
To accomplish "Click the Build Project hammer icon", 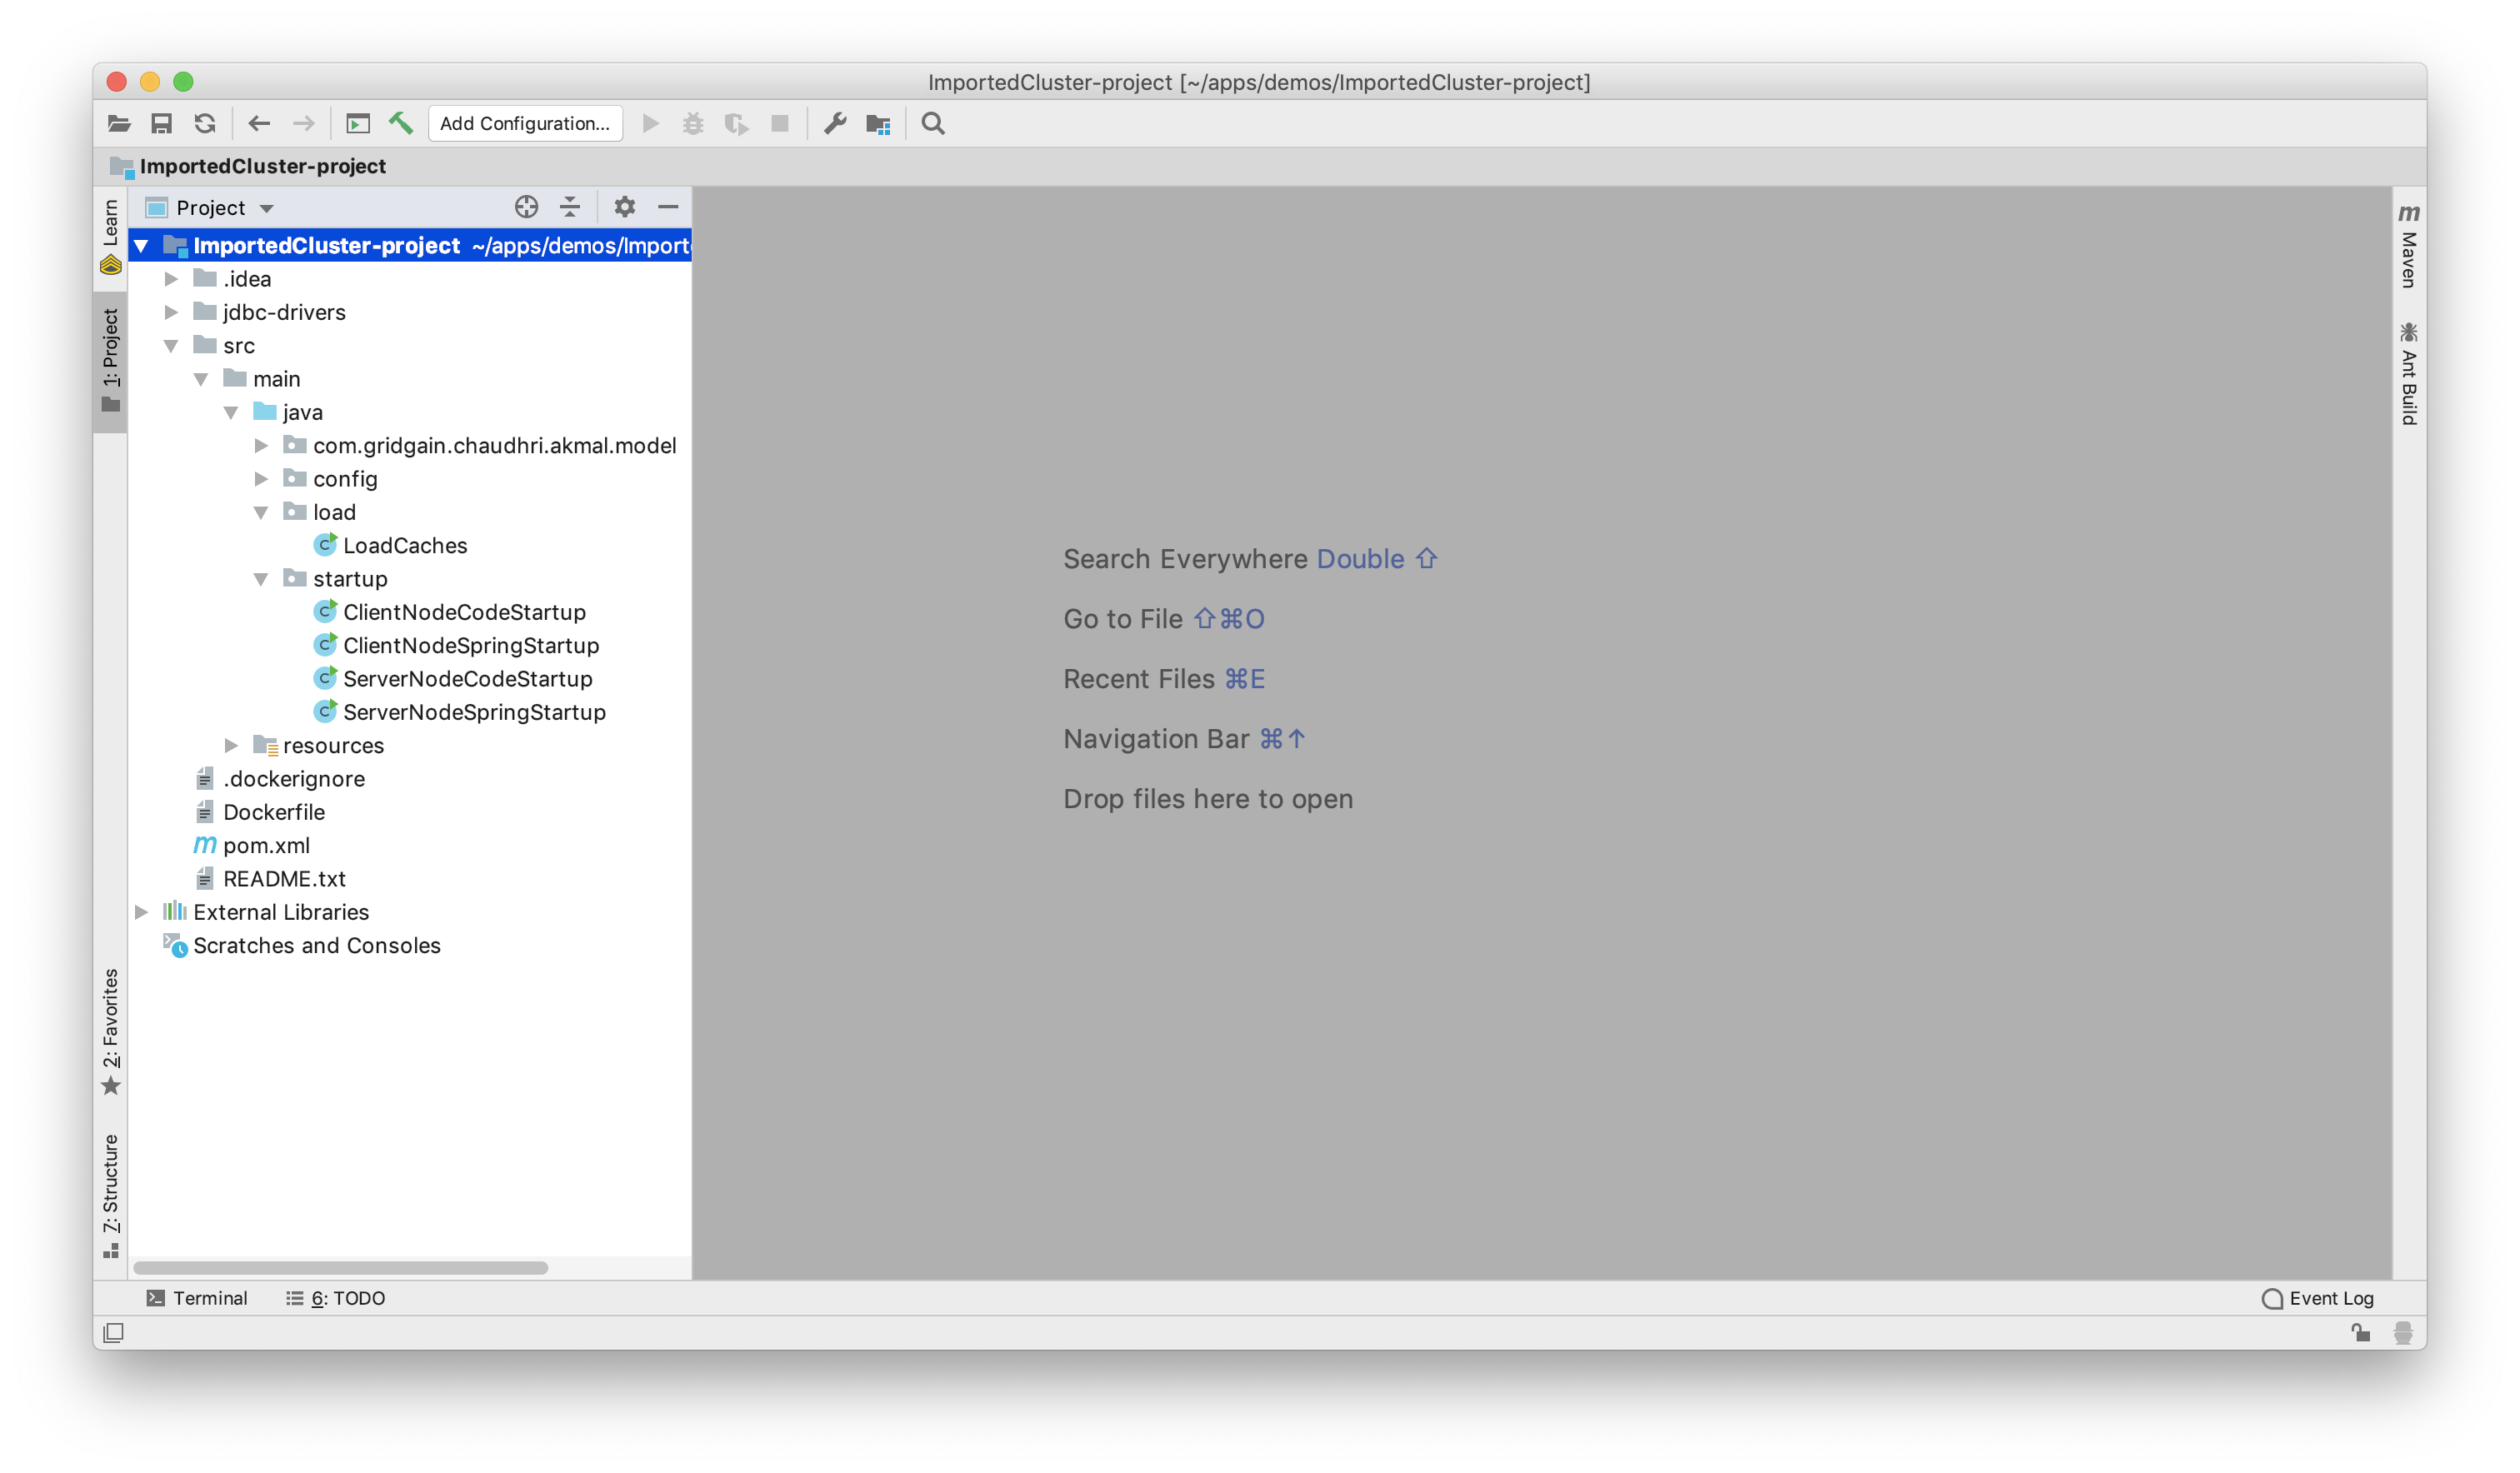I will coord(401,123).
